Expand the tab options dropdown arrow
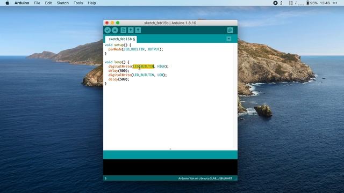The image size is (344, 193). pyautogui.click(x=228, y=39)
